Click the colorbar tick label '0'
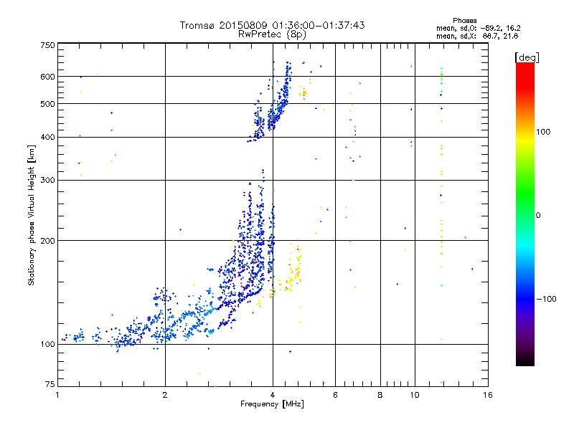This screenshot has height=430, width=574. point(538,216)
